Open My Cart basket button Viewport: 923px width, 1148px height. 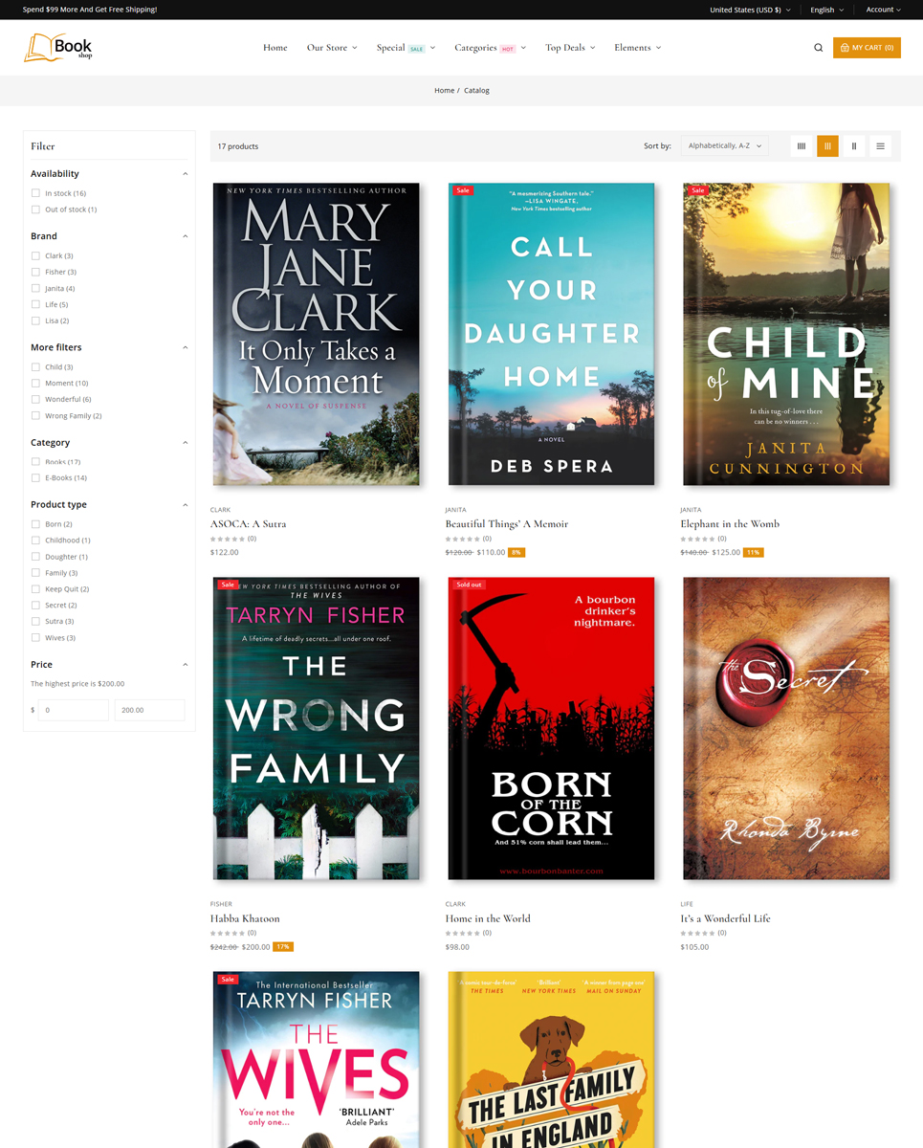[x=867, y=48]
